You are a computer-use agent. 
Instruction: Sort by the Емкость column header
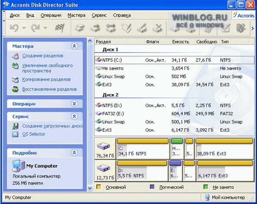point(183,42)
